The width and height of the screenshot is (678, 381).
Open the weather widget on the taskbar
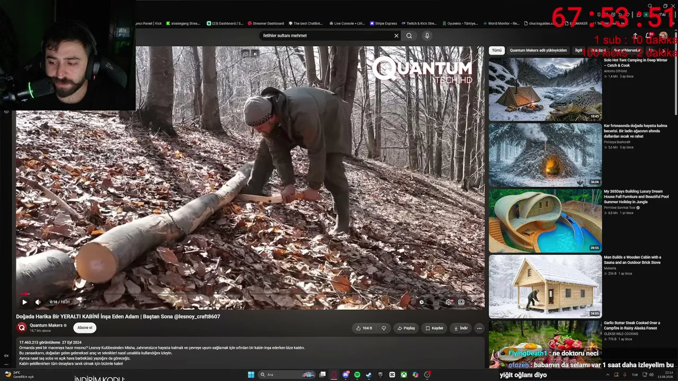pyautogui.click(x=20, y=375)
